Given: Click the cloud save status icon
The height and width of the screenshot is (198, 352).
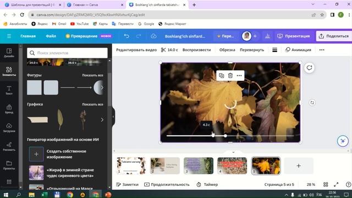Looking at the screenshot, I should pos(153,36).
